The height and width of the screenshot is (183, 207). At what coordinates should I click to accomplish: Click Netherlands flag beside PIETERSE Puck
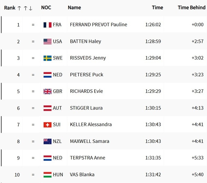click(47, 75)
